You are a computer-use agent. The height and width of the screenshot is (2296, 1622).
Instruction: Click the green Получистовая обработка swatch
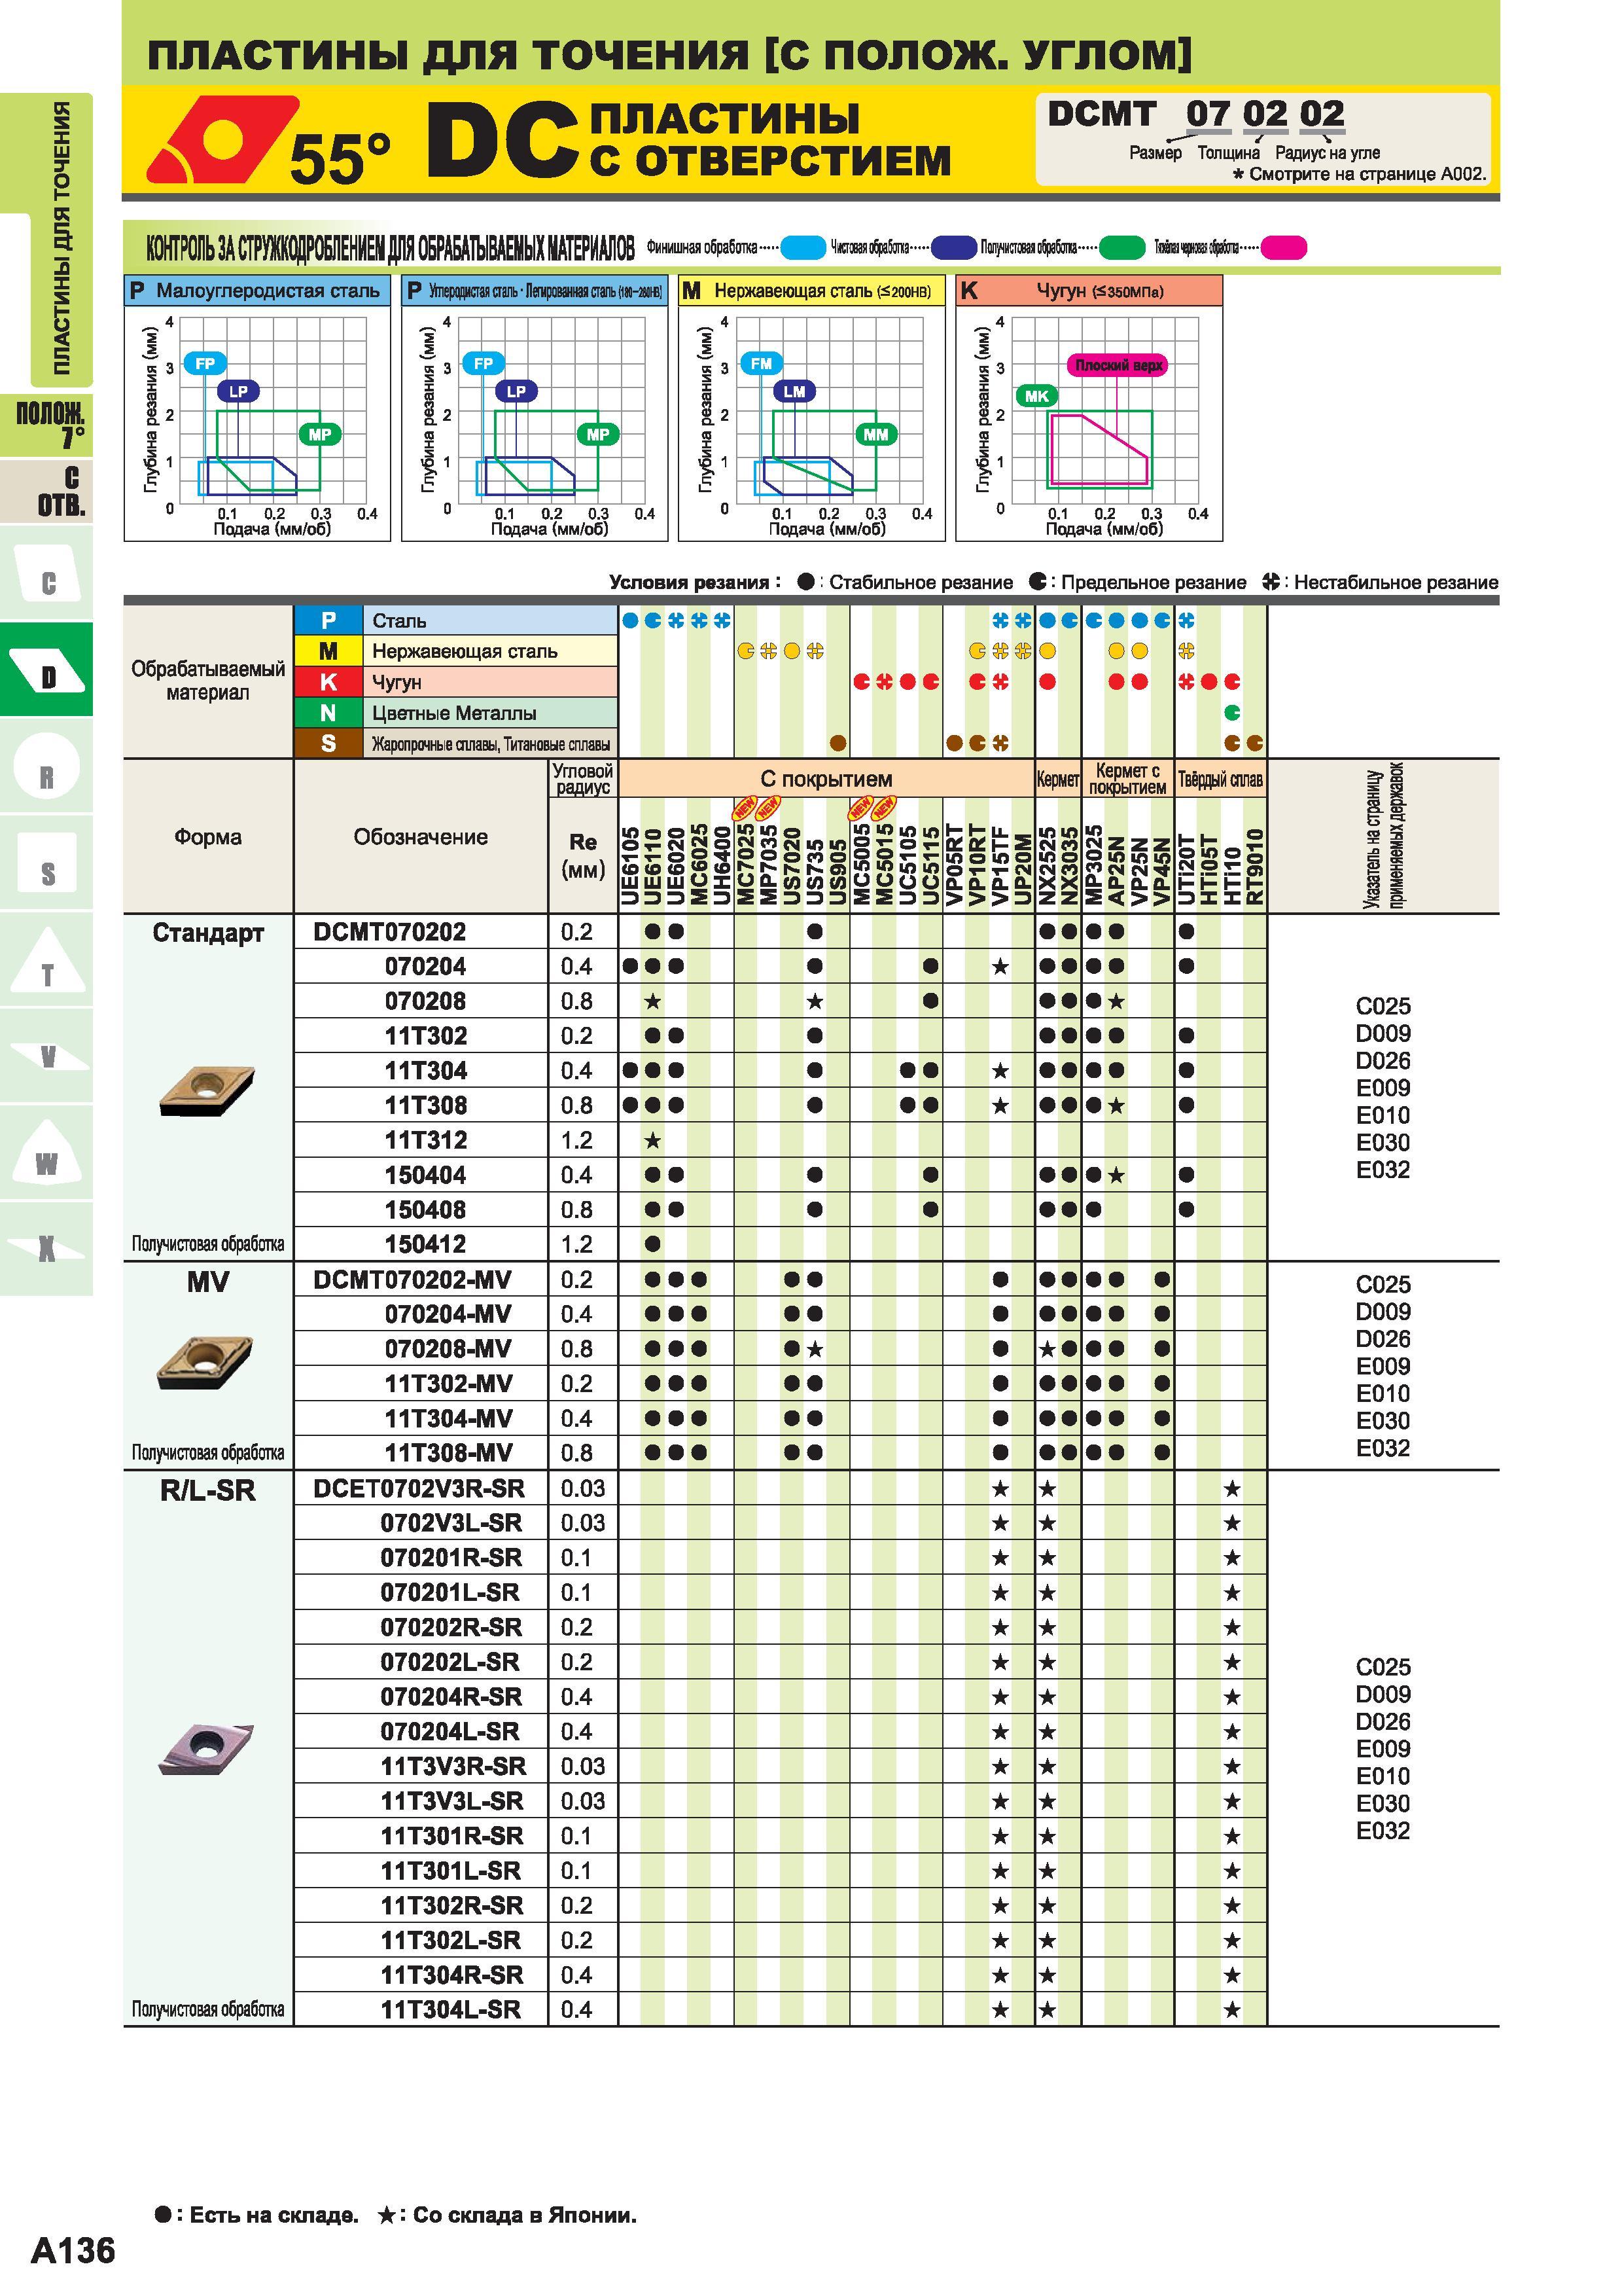pyautogui.click(x=1121, y=247)
